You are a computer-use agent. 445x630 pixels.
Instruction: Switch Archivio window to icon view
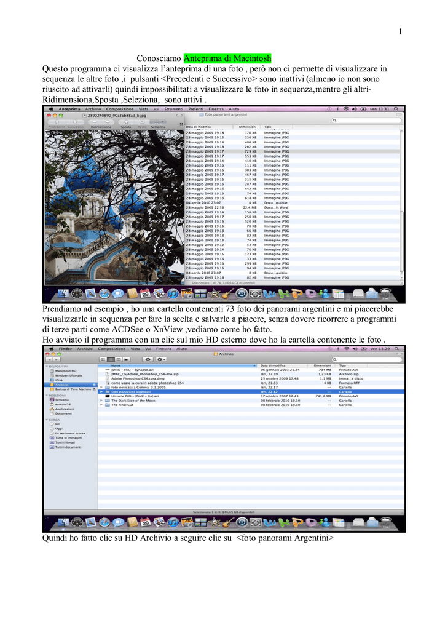coord(102,359)
